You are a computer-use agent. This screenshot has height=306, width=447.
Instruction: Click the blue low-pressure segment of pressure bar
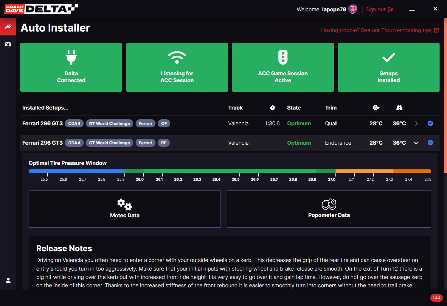pos(77,171)
